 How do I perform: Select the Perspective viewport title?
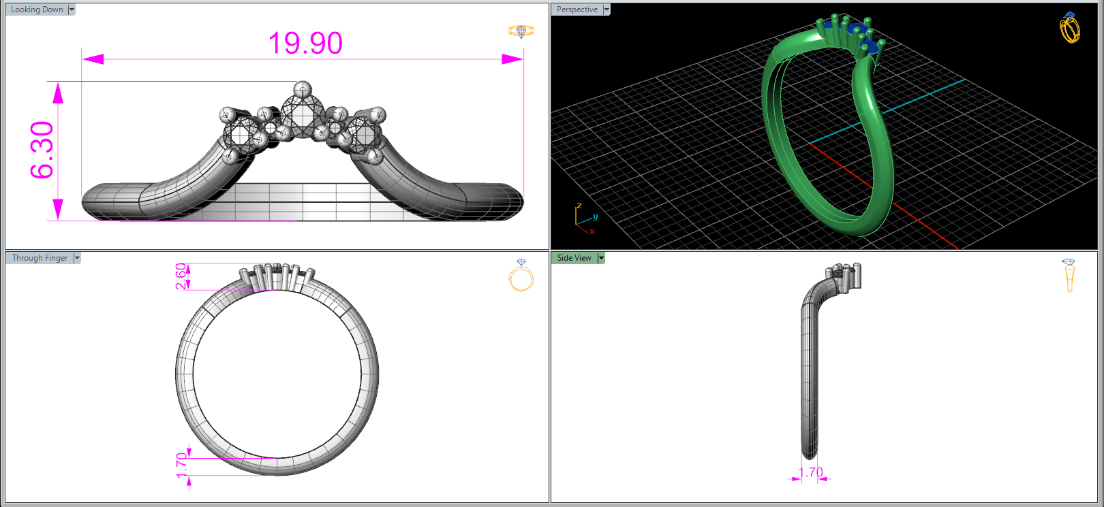[577, 10]
